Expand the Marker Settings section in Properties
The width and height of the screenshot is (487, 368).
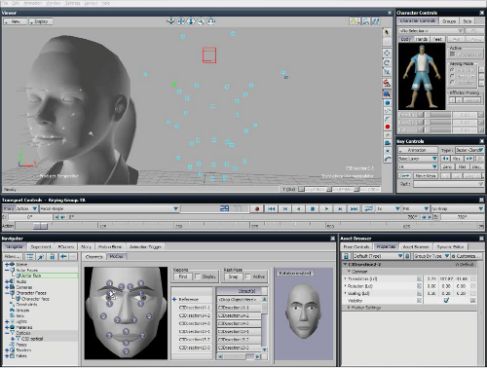coord(349,308)
